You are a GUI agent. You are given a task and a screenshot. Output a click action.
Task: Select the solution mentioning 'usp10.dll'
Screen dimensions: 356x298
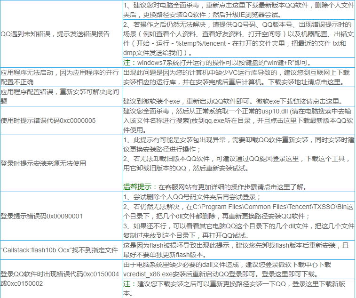239,121
